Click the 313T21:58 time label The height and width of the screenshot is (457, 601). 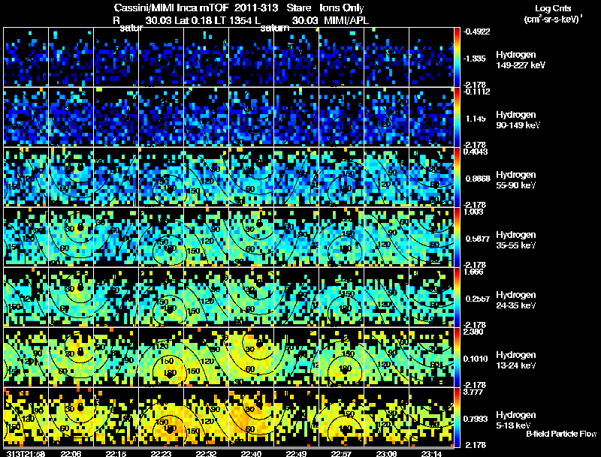click(x=26, y=453)
